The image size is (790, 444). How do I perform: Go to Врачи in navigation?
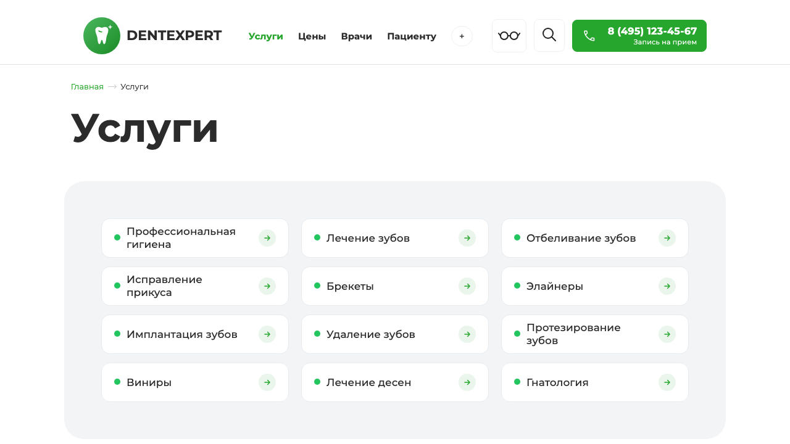click(x=357, y=36)
